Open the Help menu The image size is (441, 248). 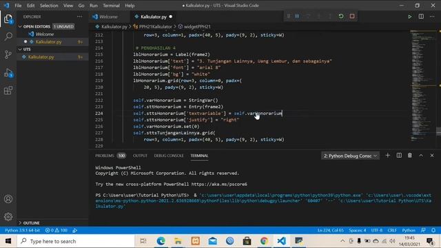[130, 6]
